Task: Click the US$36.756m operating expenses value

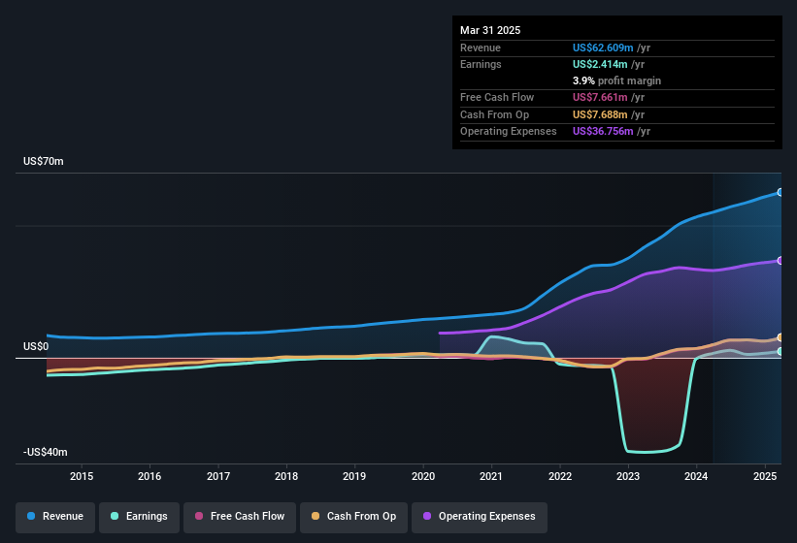Action: [603, 132]
